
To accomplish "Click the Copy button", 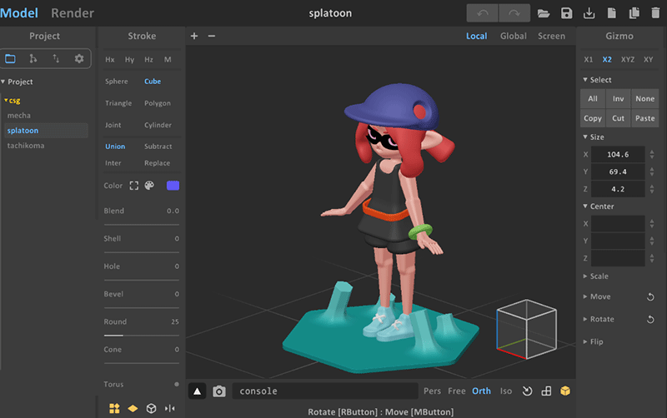I will [593, 118].
